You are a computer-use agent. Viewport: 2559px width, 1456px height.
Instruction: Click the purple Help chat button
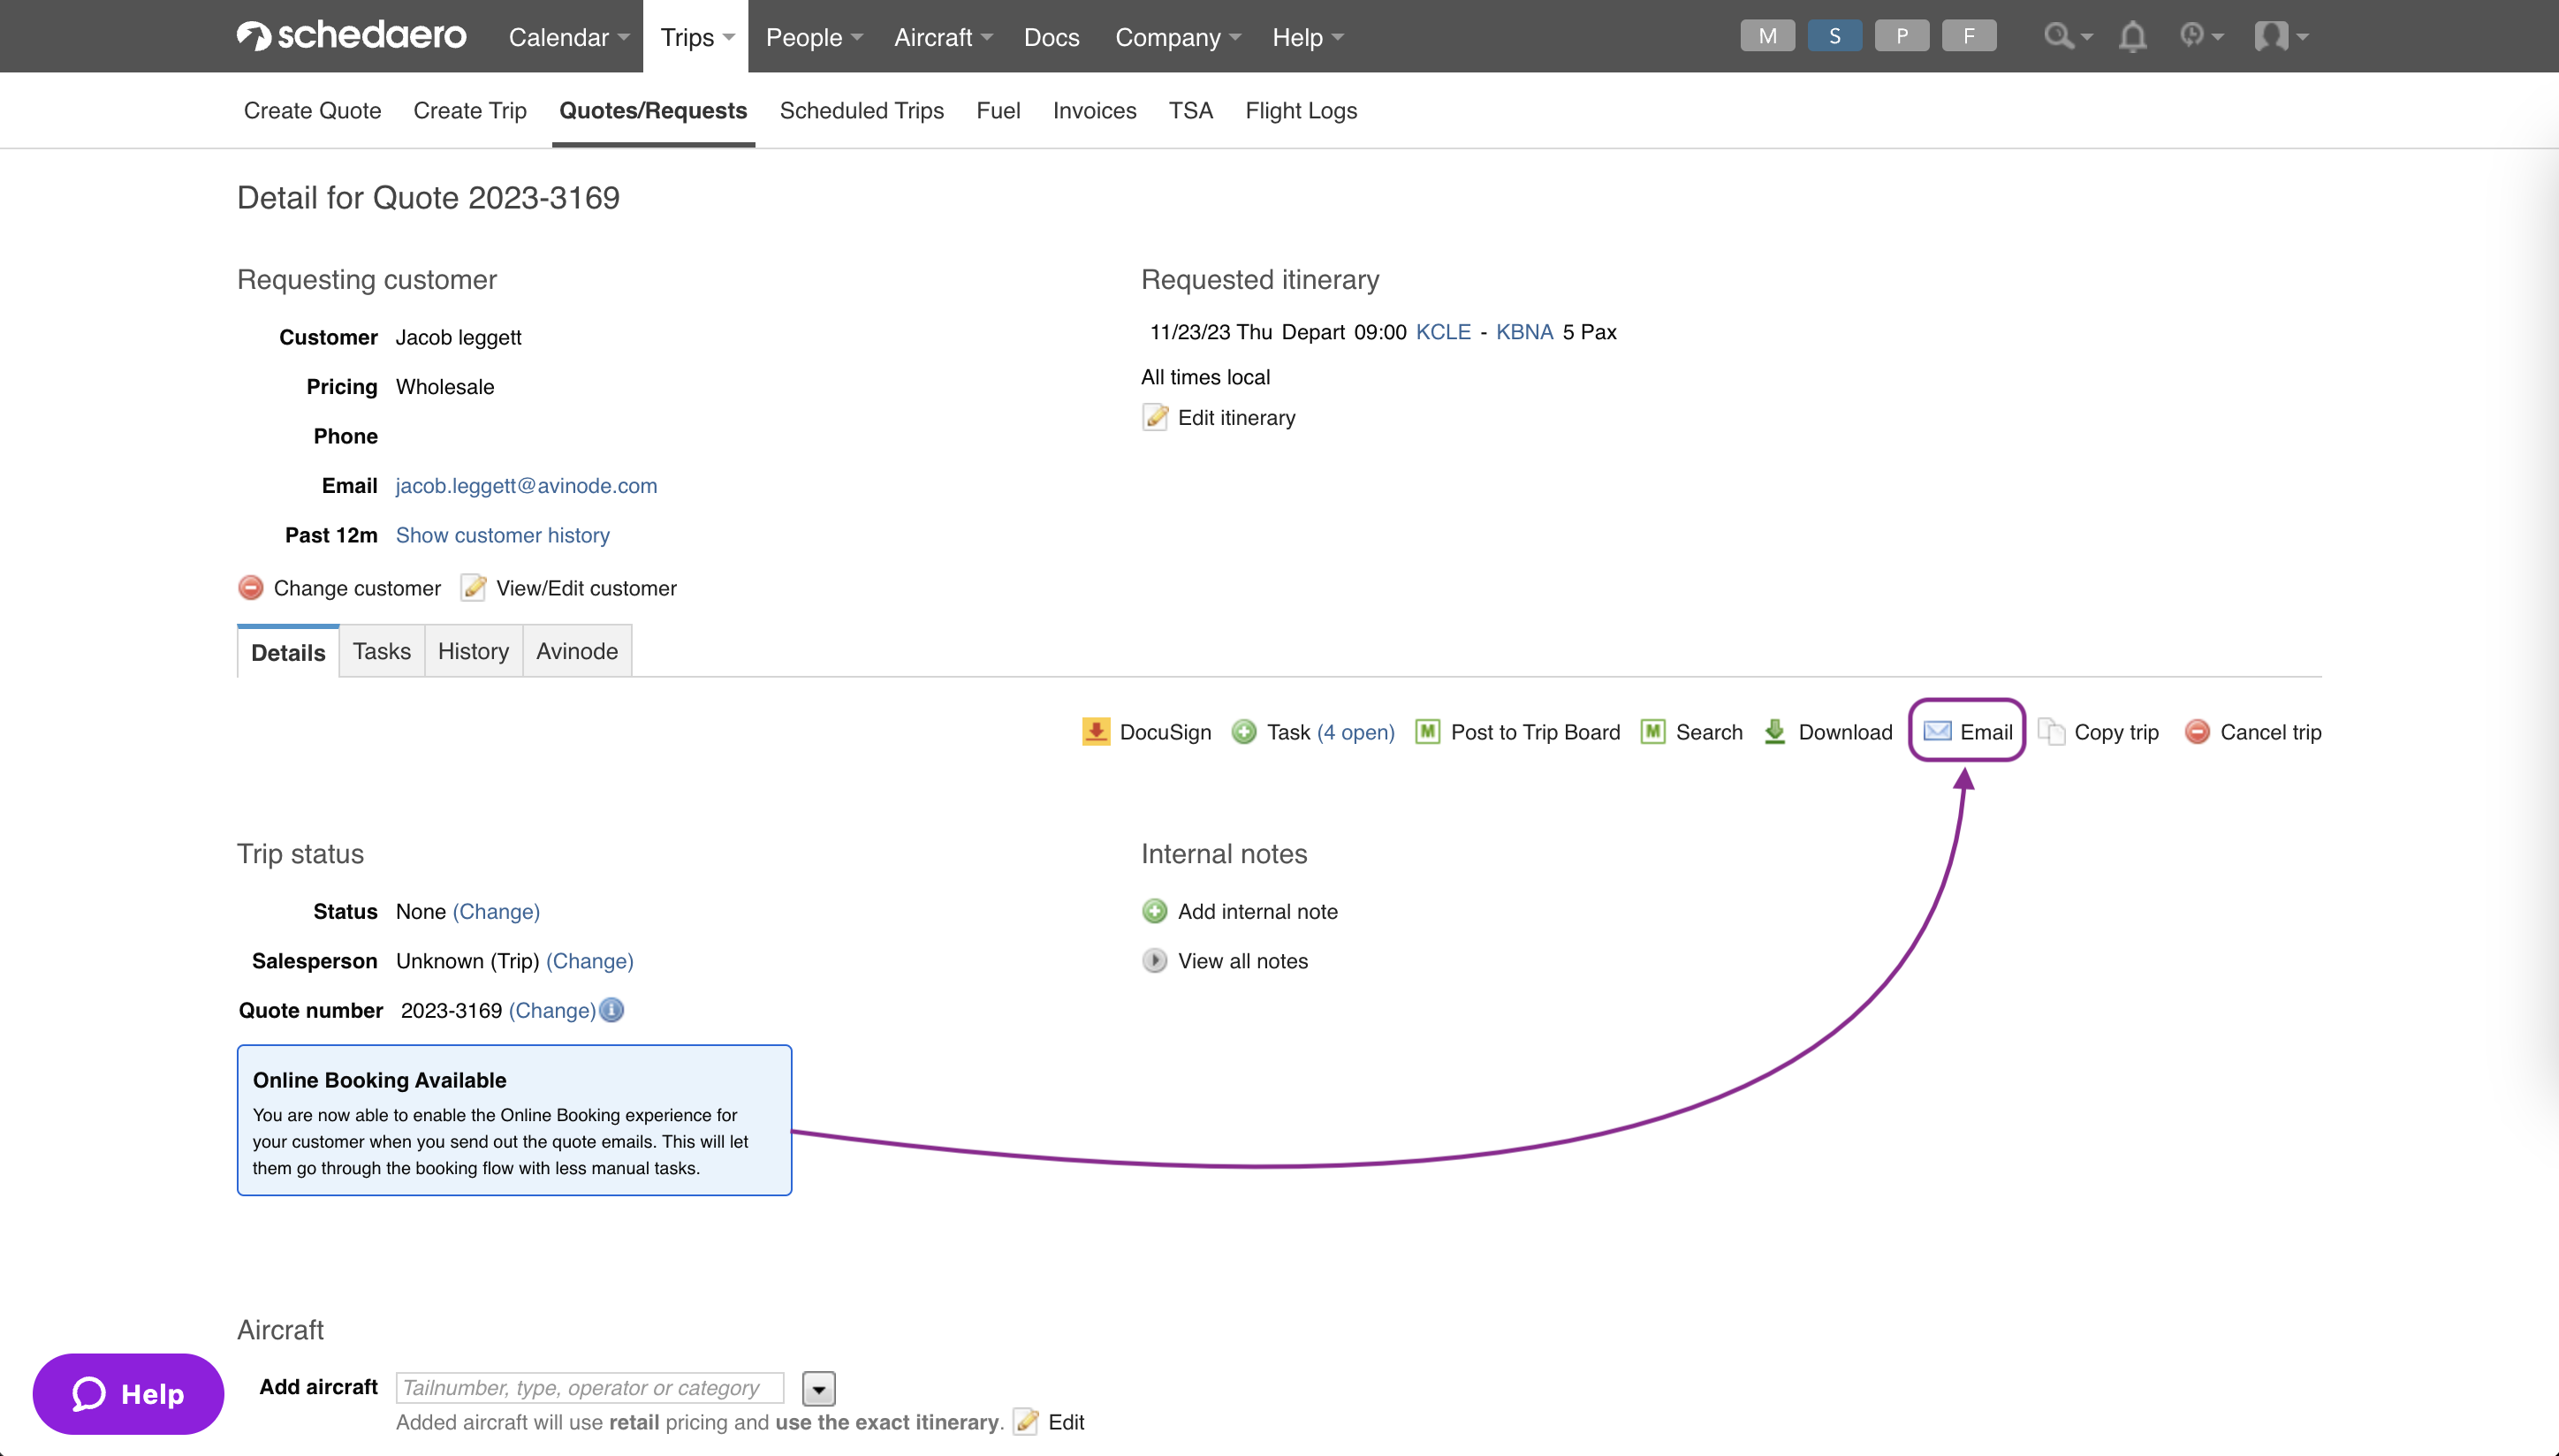click(128, 1393)
